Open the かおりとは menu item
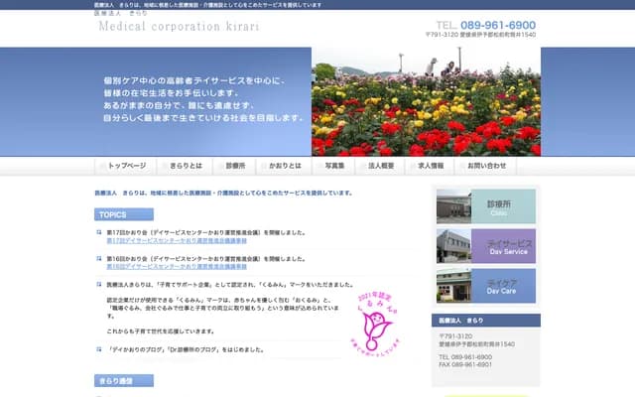The image size is (635, 397). coord(285,167)
